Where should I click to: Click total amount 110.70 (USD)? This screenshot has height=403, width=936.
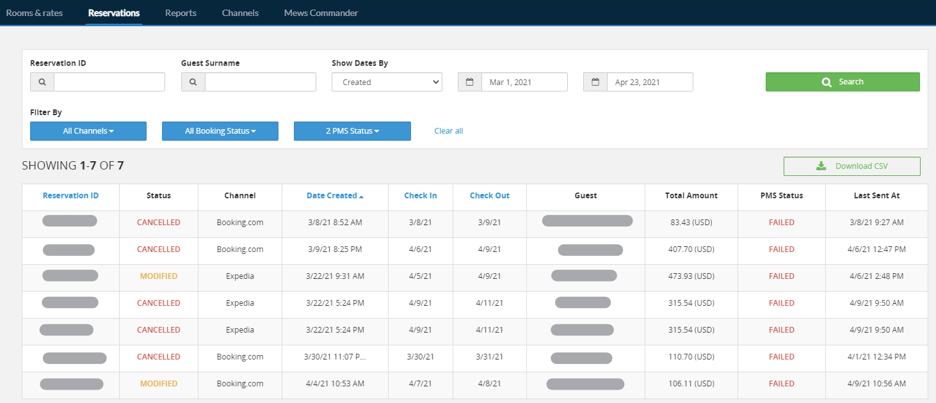tap(691, 357)
